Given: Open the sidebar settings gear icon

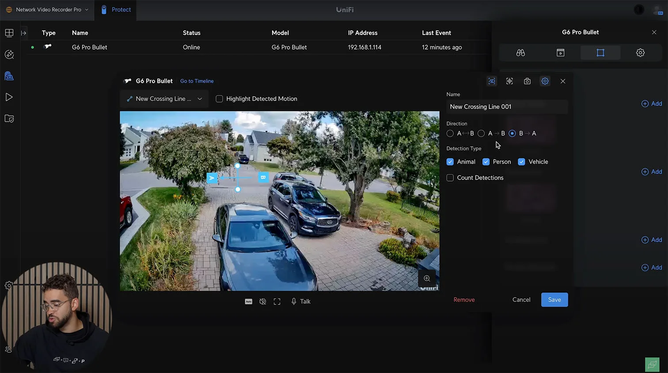Looking at the screenshot, I should coord(8,285).
